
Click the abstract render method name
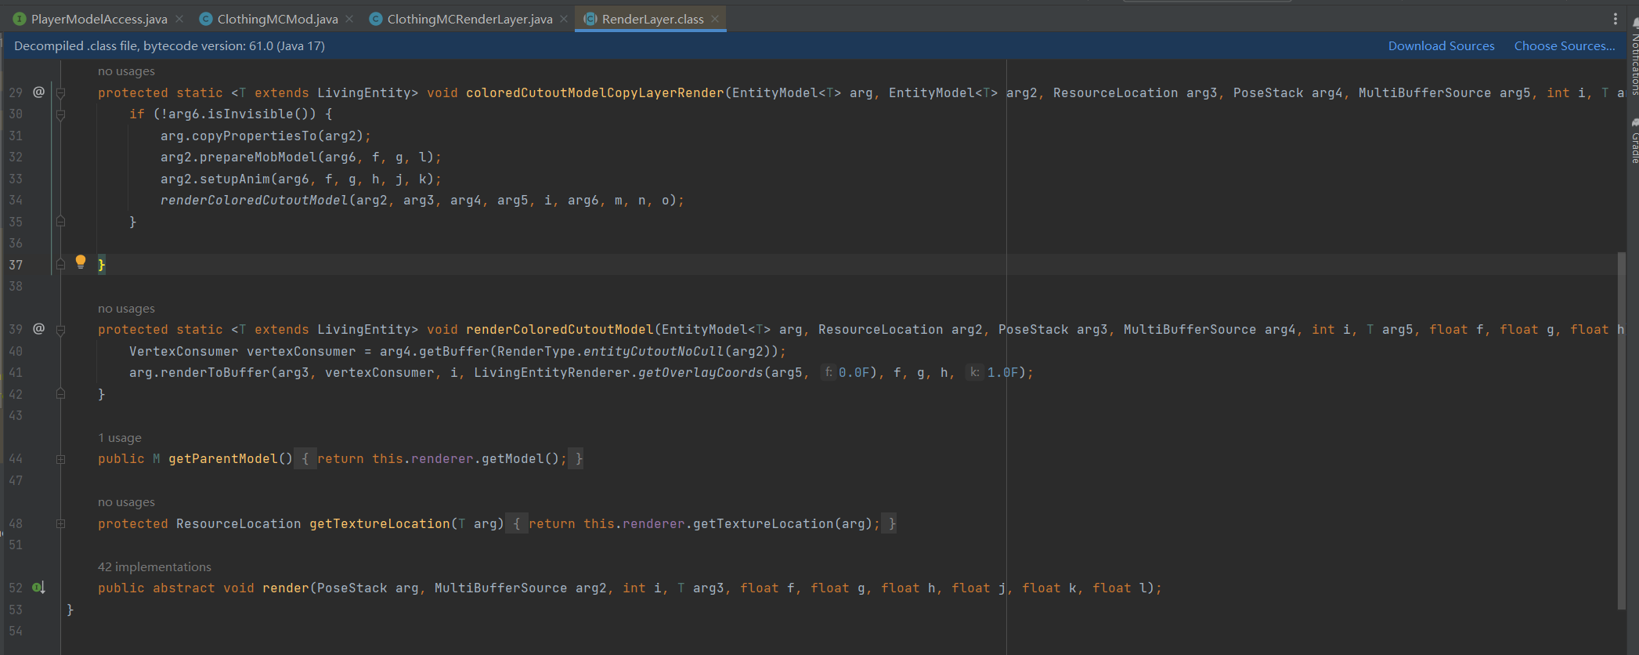pyautogui.click(x=286, y=588)
